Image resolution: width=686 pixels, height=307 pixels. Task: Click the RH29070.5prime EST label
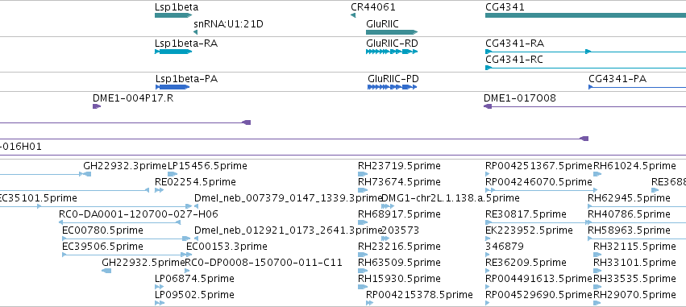click(634, 295)
